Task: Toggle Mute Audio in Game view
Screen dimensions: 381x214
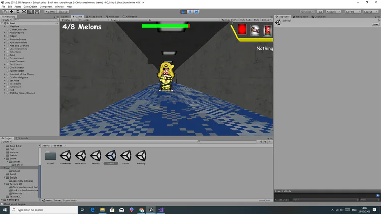Action: tap(246, 20)
